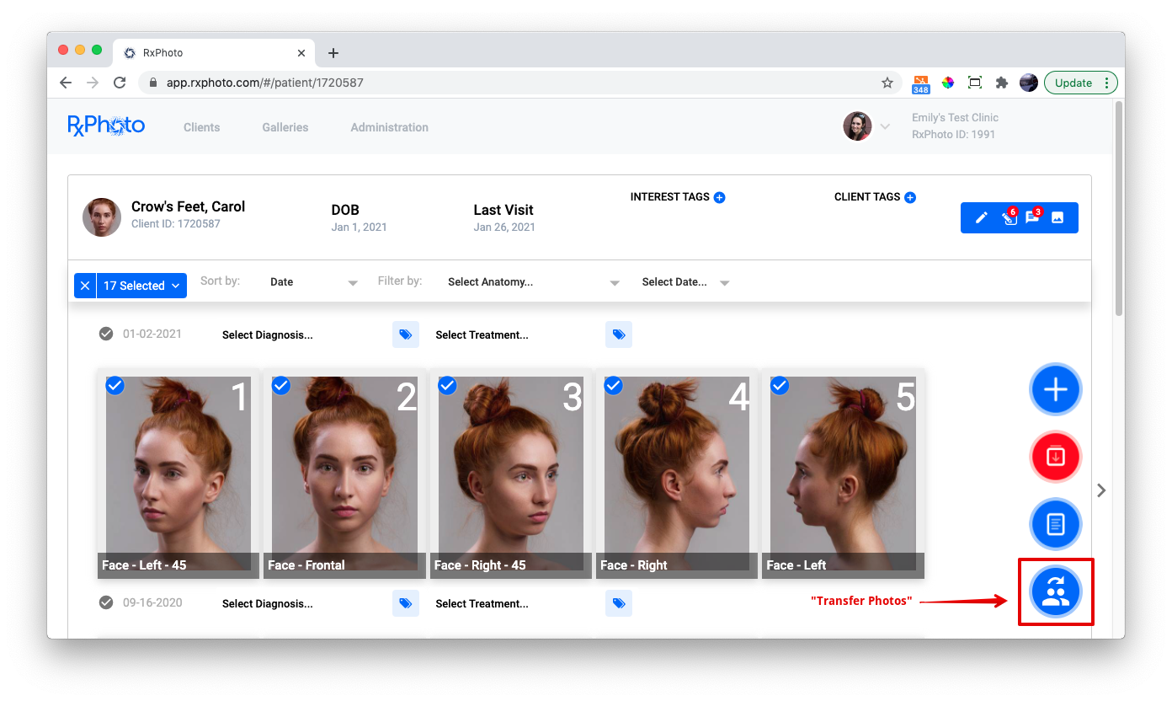
Task: Click the diagnosis tag icon for 09-16-2020
Action: (x=405, y=603)
